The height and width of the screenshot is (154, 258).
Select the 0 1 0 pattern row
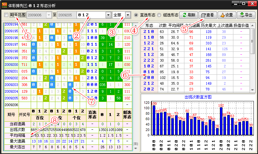pos(195,72)
